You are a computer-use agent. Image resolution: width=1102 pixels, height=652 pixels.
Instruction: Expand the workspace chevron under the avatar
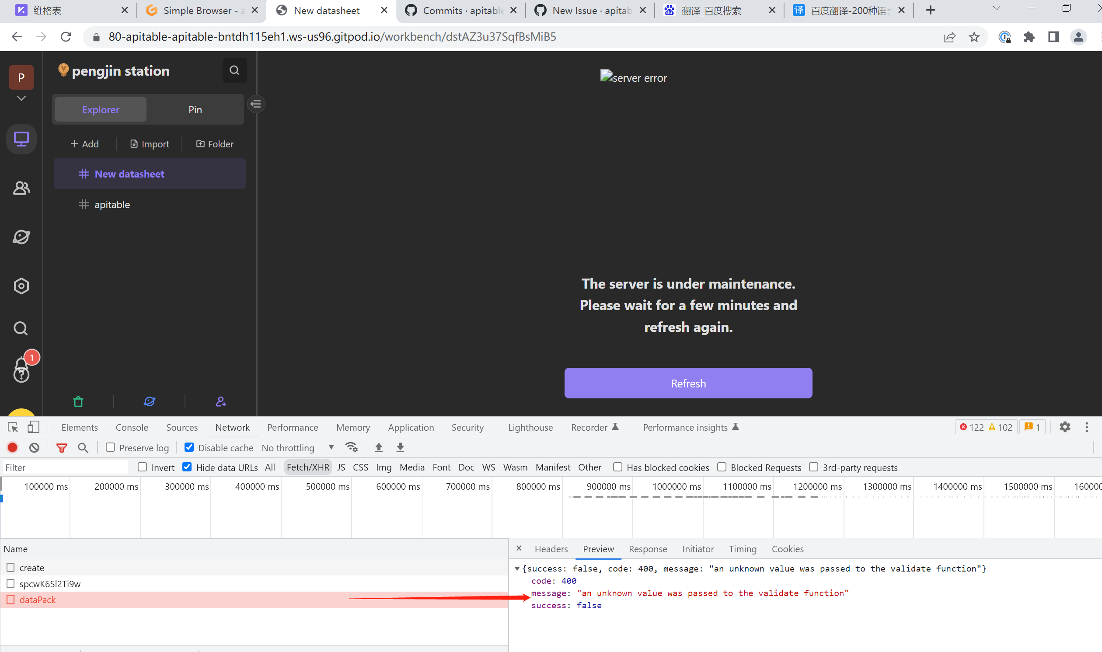point(21,98)
